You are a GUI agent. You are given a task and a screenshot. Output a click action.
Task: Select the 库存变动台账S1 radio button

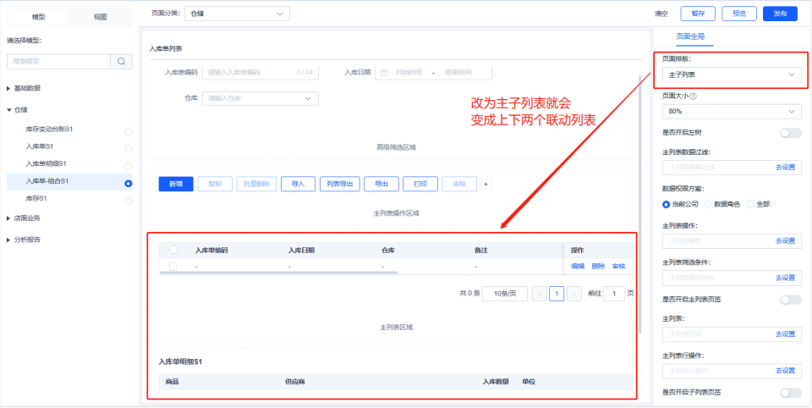(x=129, y=132)
